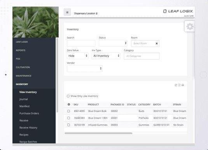Viewport: 208px width, 150px height.
Task: Open LEAF LOGIX sidebar menu
Action: point(22,42)
